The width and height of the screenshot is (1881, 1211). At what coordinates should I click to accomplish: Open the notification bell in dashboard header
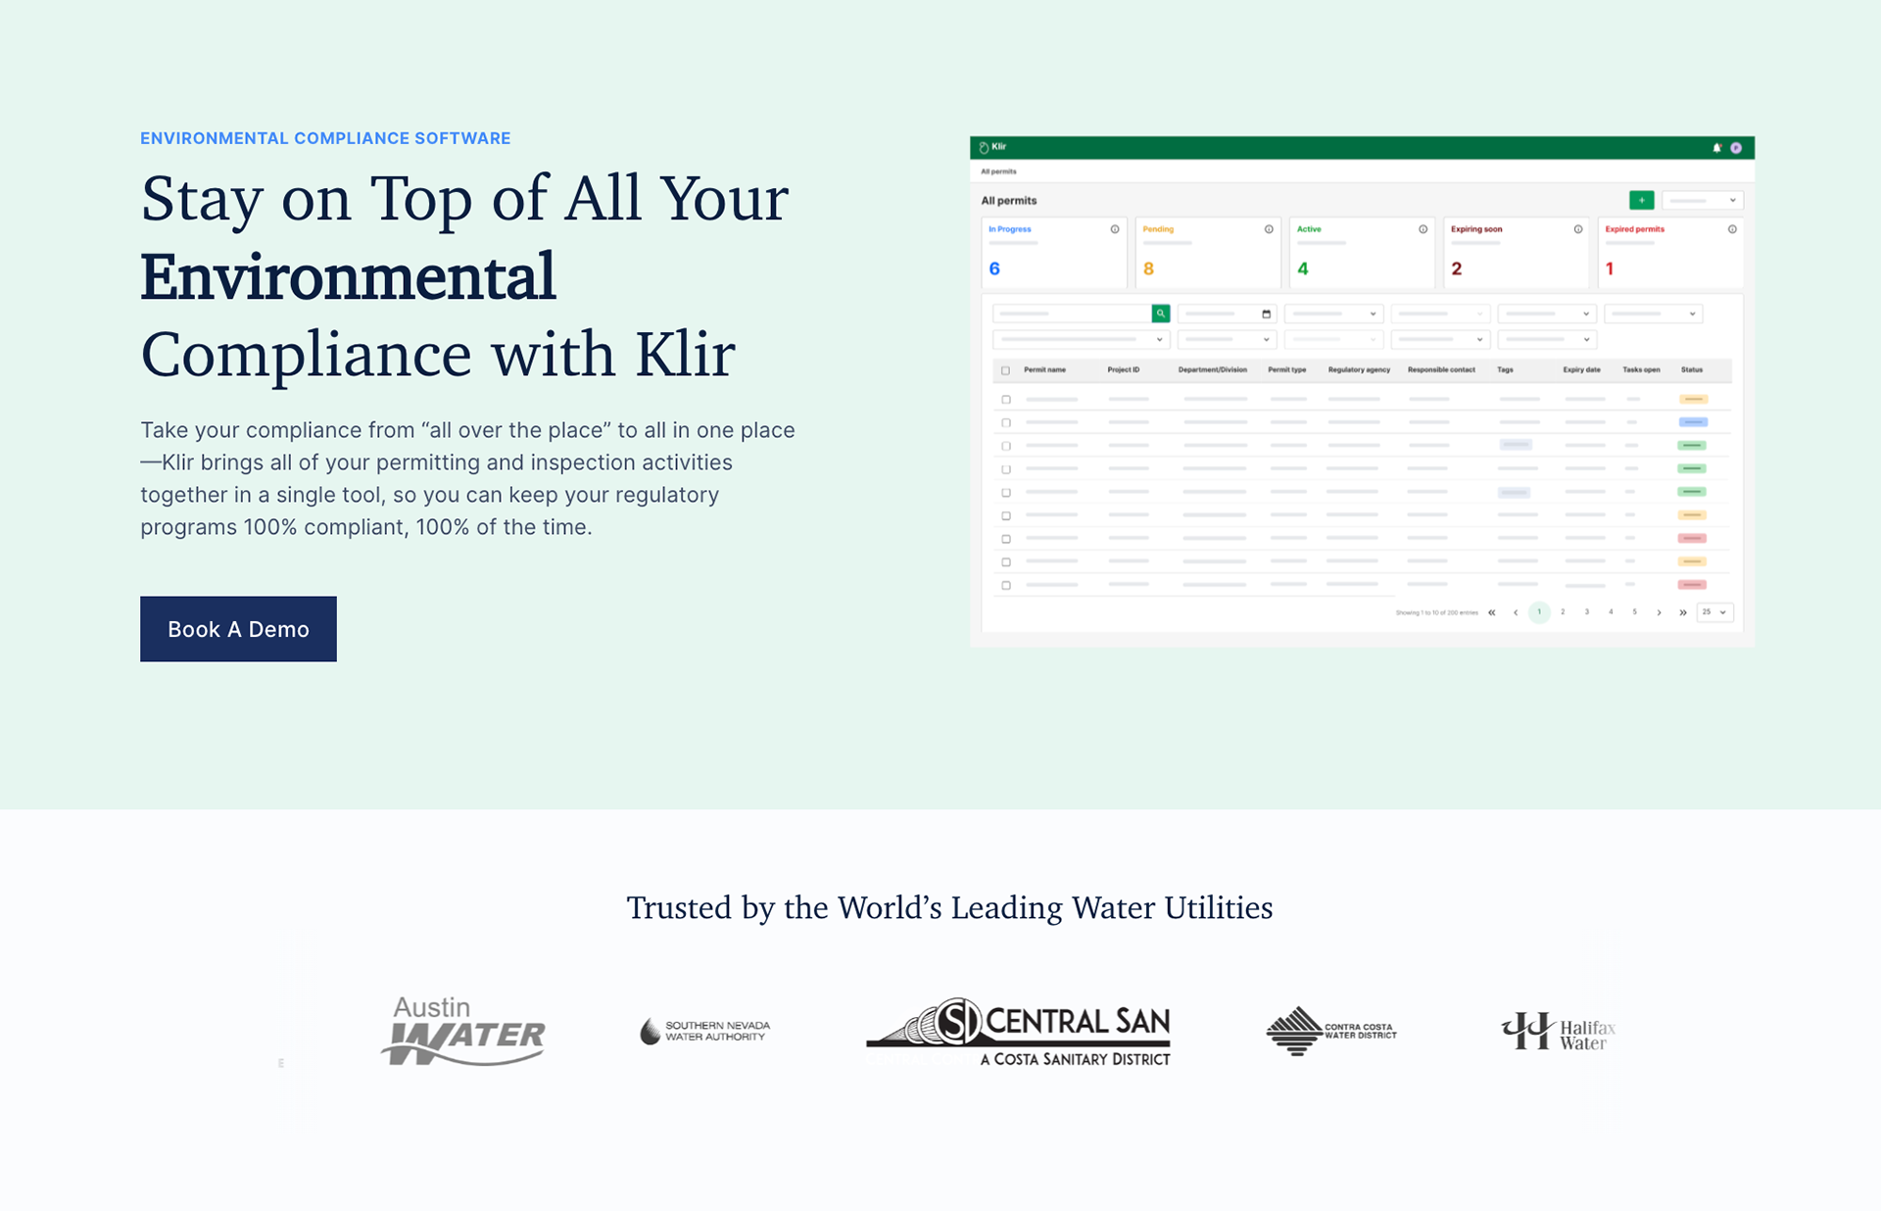click(x=1716, y=148)
